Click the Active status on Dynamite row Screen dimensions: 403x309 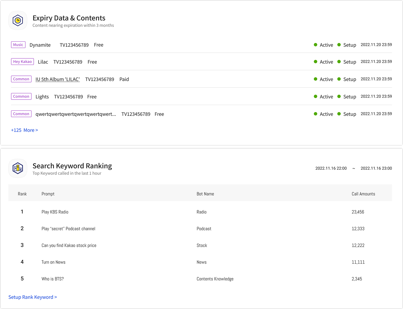click(324, 45)
